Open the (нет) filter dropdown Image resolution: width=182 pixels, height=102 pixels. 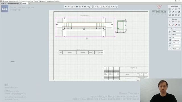click(176, 46)
